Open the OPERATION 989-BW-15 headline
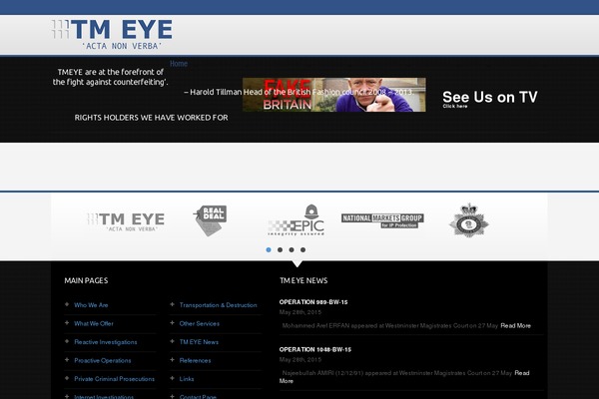599x399 pixels. (x=313, y=302)
